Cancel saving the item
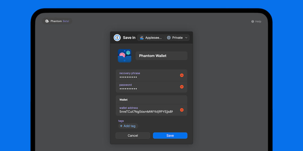 (133, 136)
